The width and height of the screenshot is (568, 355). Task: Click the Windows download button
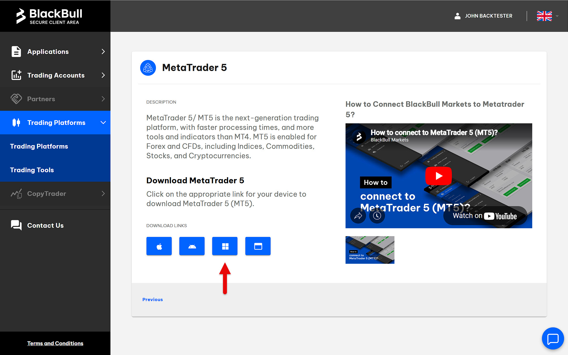tap(225, 246)
